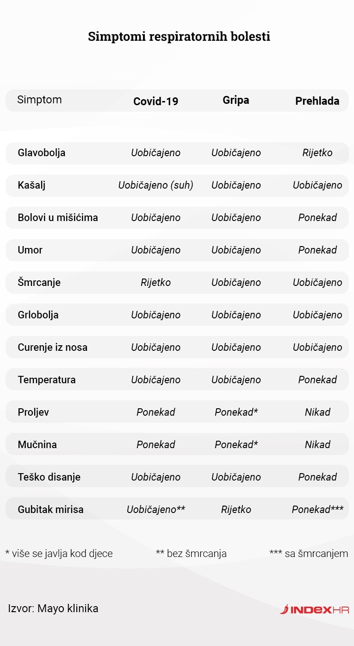Click the Gripa column header
354x646 pixels.
point(236,100)
